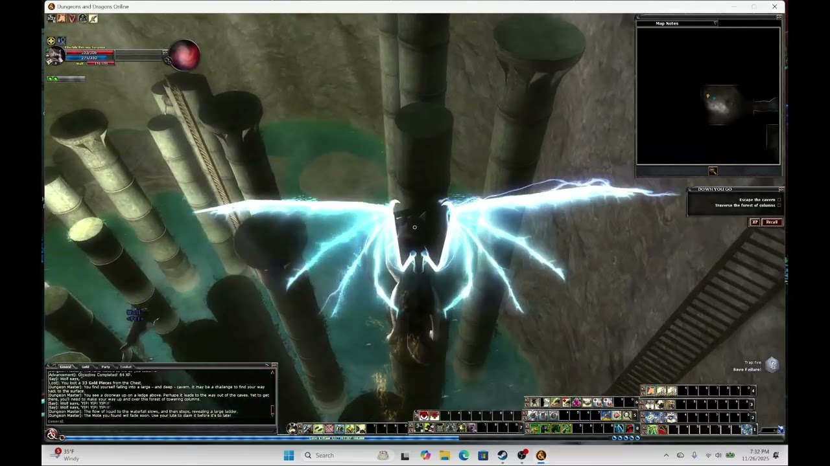The width and height of the screenshot is (830, 466).
Task: Click first slot icon on hotbar 4
Action: tap(651, 391)
